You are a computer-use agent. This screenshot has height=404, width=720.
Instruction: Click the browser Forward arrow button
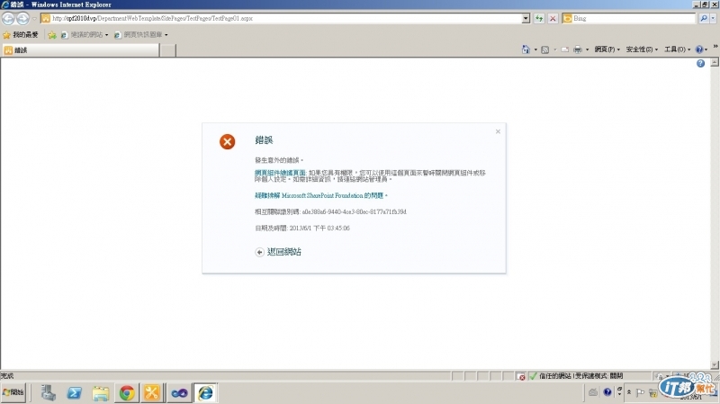coord(22,18)
